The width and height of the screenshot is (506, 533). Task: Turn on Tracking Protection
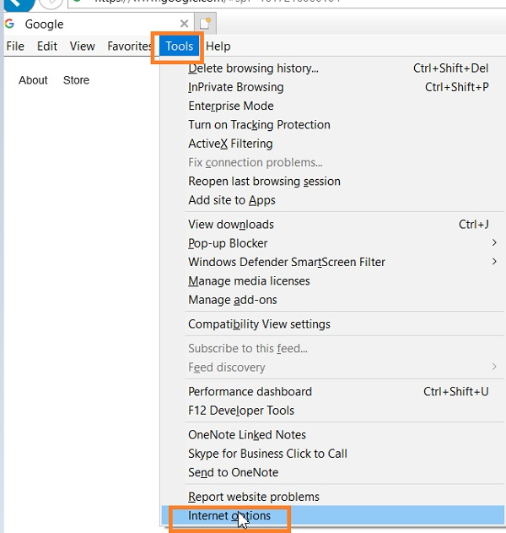[259, 124]
